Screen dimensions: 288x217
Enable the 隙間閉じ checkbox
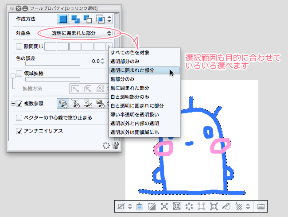tap(19, 46)
